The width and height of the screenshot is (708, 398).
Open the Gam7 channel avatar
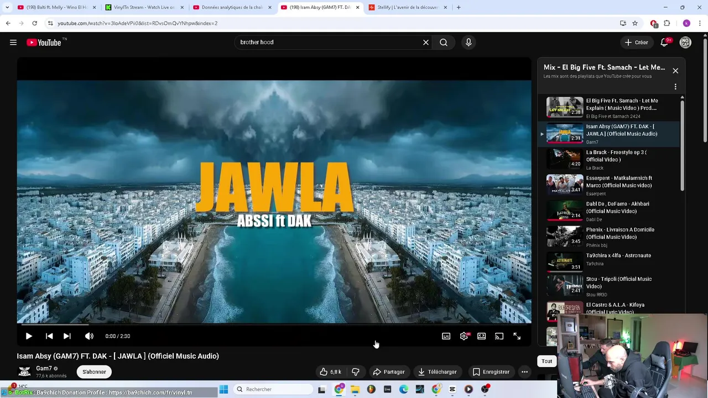click(24, 371)
